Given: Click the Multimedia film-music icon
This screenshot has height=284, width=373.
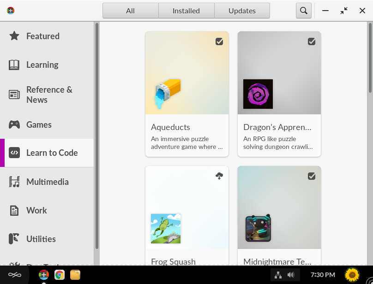Looking at the screenshot, I should click(x=14, y=182).
